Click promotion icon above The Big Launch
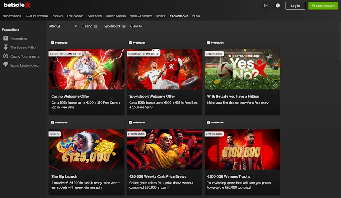The image size is (341, 198). 52,122
